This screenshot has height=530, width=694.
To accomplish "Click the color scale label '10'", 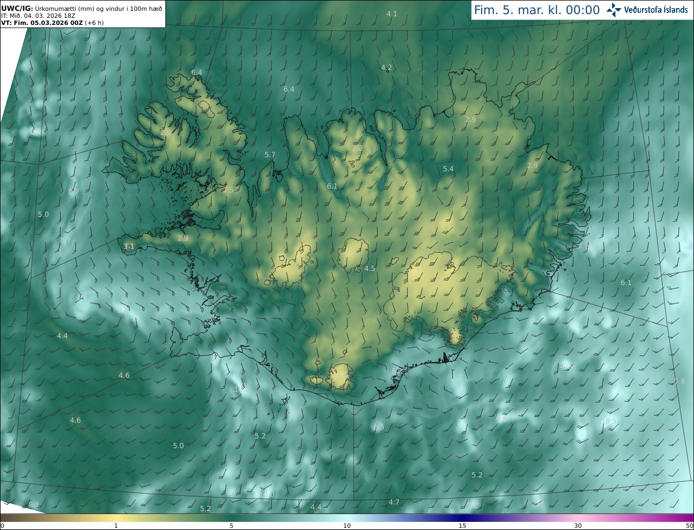I will [x=347, y=526].
